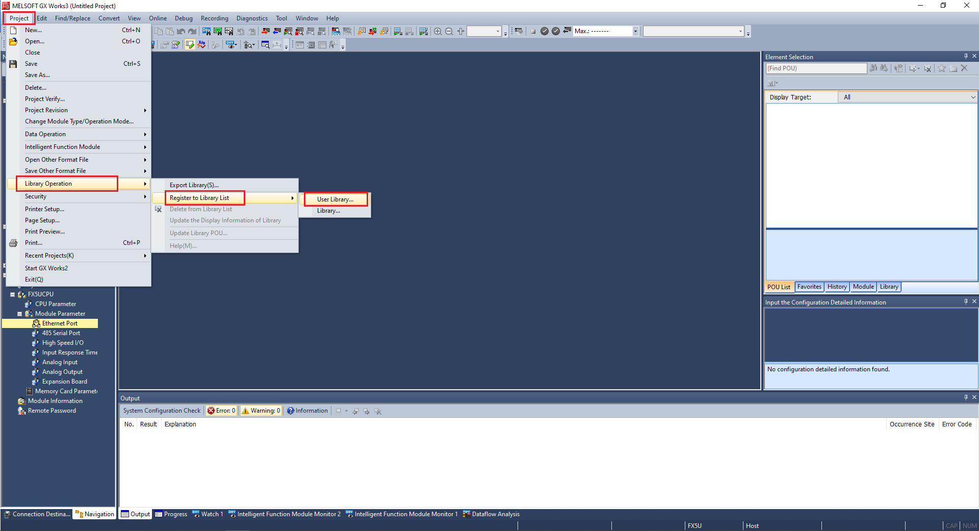This screenshot has height=531, width=979.
Task: Select Ethernet Port tree item
Action: click(60, 323)
